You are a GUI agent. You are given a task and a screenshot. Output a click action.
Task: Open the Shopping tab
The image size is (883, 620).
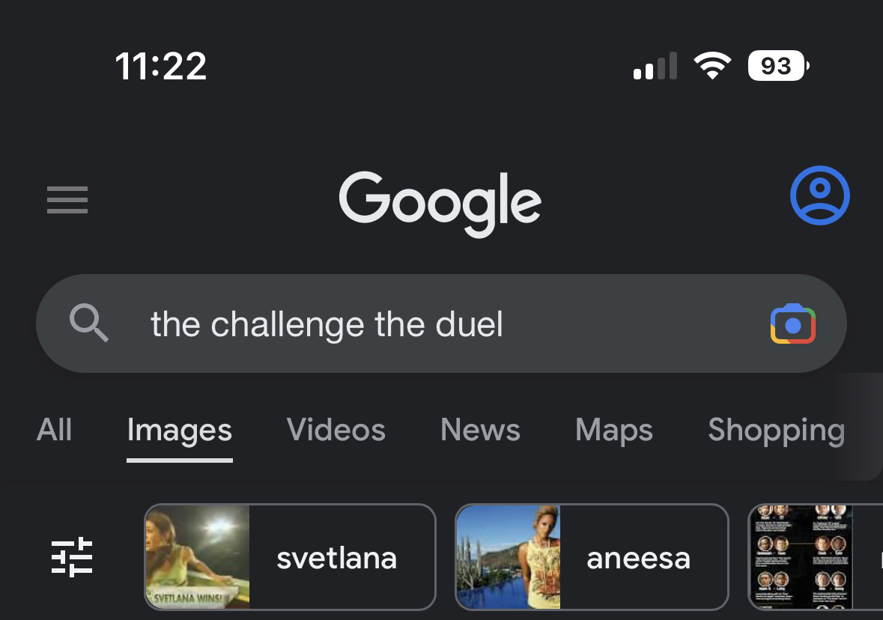(x=777, y=431)
